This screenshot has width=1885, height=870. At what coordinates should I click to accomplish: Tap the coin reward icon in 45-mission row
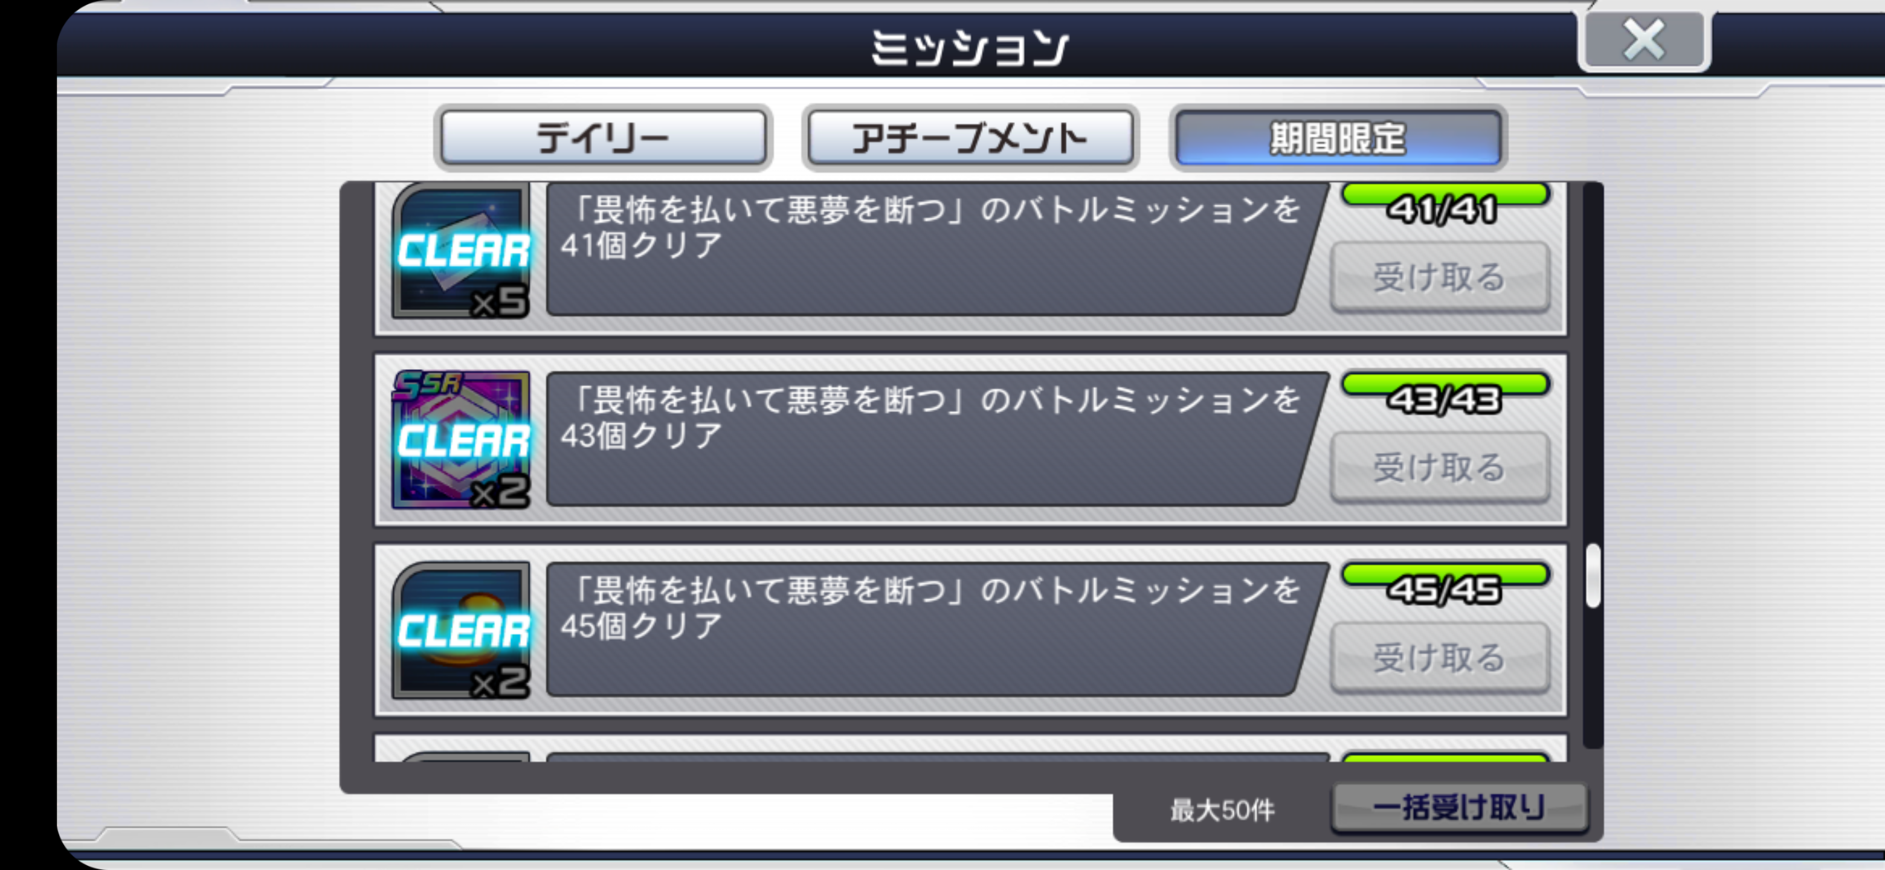coord(461,630)
